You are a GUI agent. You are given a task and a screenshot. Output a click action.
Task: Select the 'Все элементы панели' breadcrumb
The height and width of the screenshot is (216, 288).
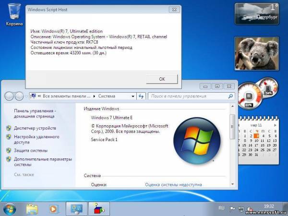67,96
